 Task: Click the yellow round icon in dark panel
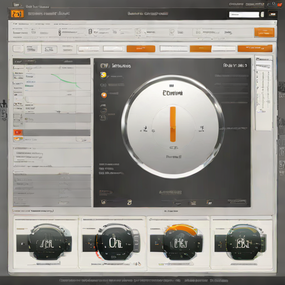[103, 75]
